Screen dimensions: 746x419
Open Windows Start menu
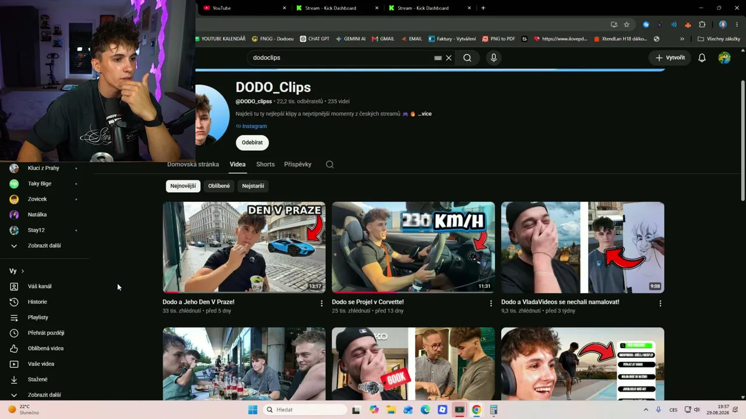click(252, 410)
